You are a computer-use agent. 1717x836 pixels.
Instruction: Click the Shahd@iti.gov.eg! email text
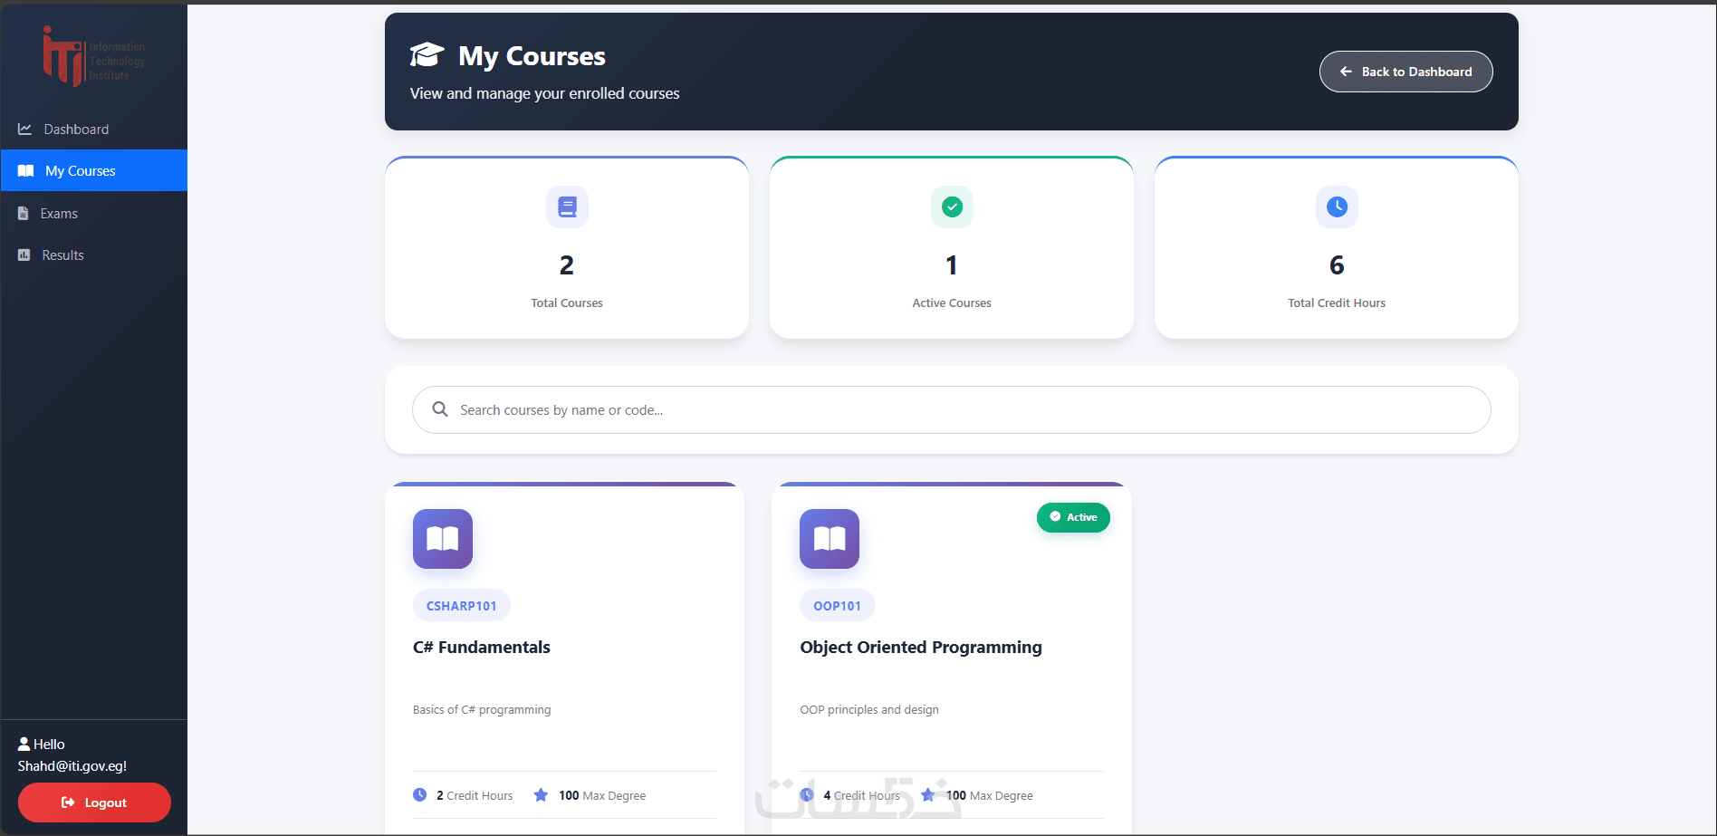pos(72,766)
